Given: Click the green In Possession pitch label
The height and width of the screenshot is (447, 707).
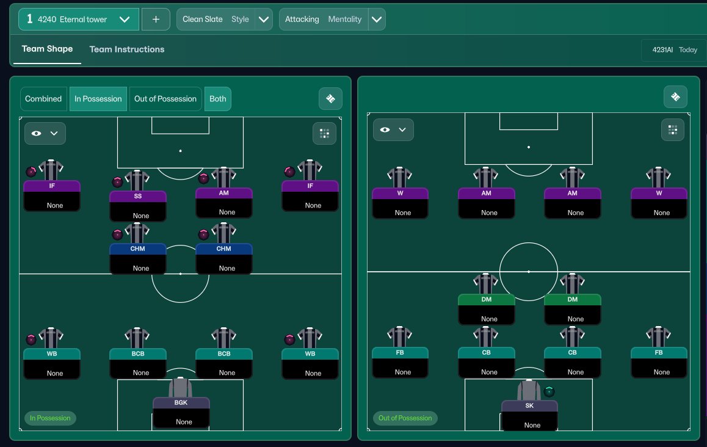Looking at the screenshot, I should 50,418.
